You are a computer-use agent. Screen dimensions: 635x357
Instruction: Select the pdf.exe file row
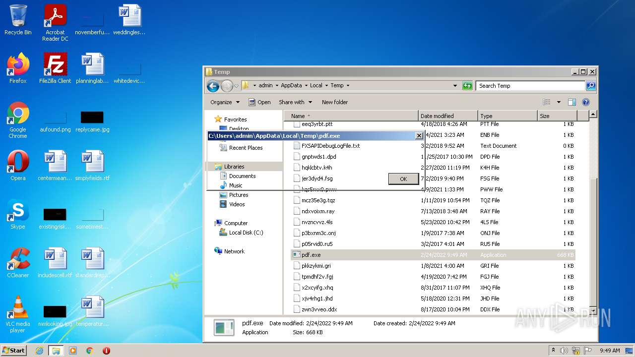pyautogui.click(x=433, y=255)
